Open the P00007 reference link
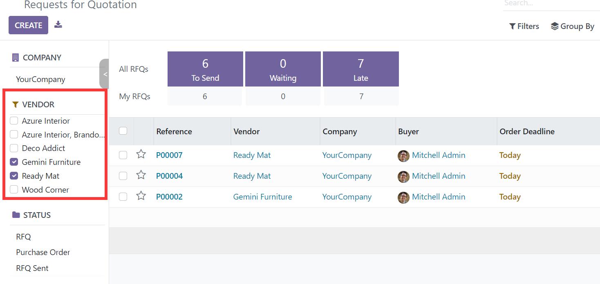The height and width of the screenshot is (284, 600). [169, 155]
